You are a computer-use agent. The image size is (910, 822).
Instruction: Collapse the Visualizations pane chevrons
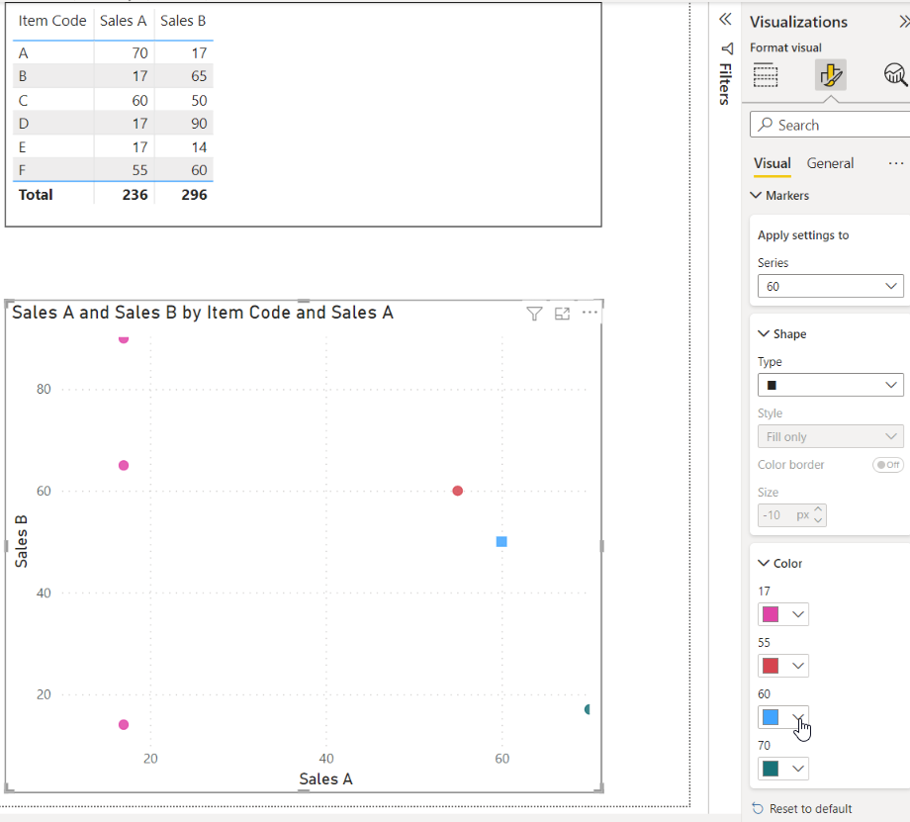click(x=904, y=22)
